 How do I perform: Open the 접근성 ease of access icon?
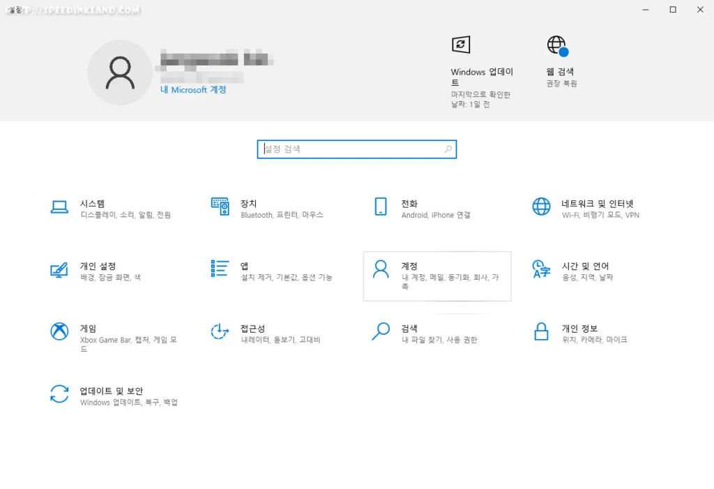click(220, 331)
